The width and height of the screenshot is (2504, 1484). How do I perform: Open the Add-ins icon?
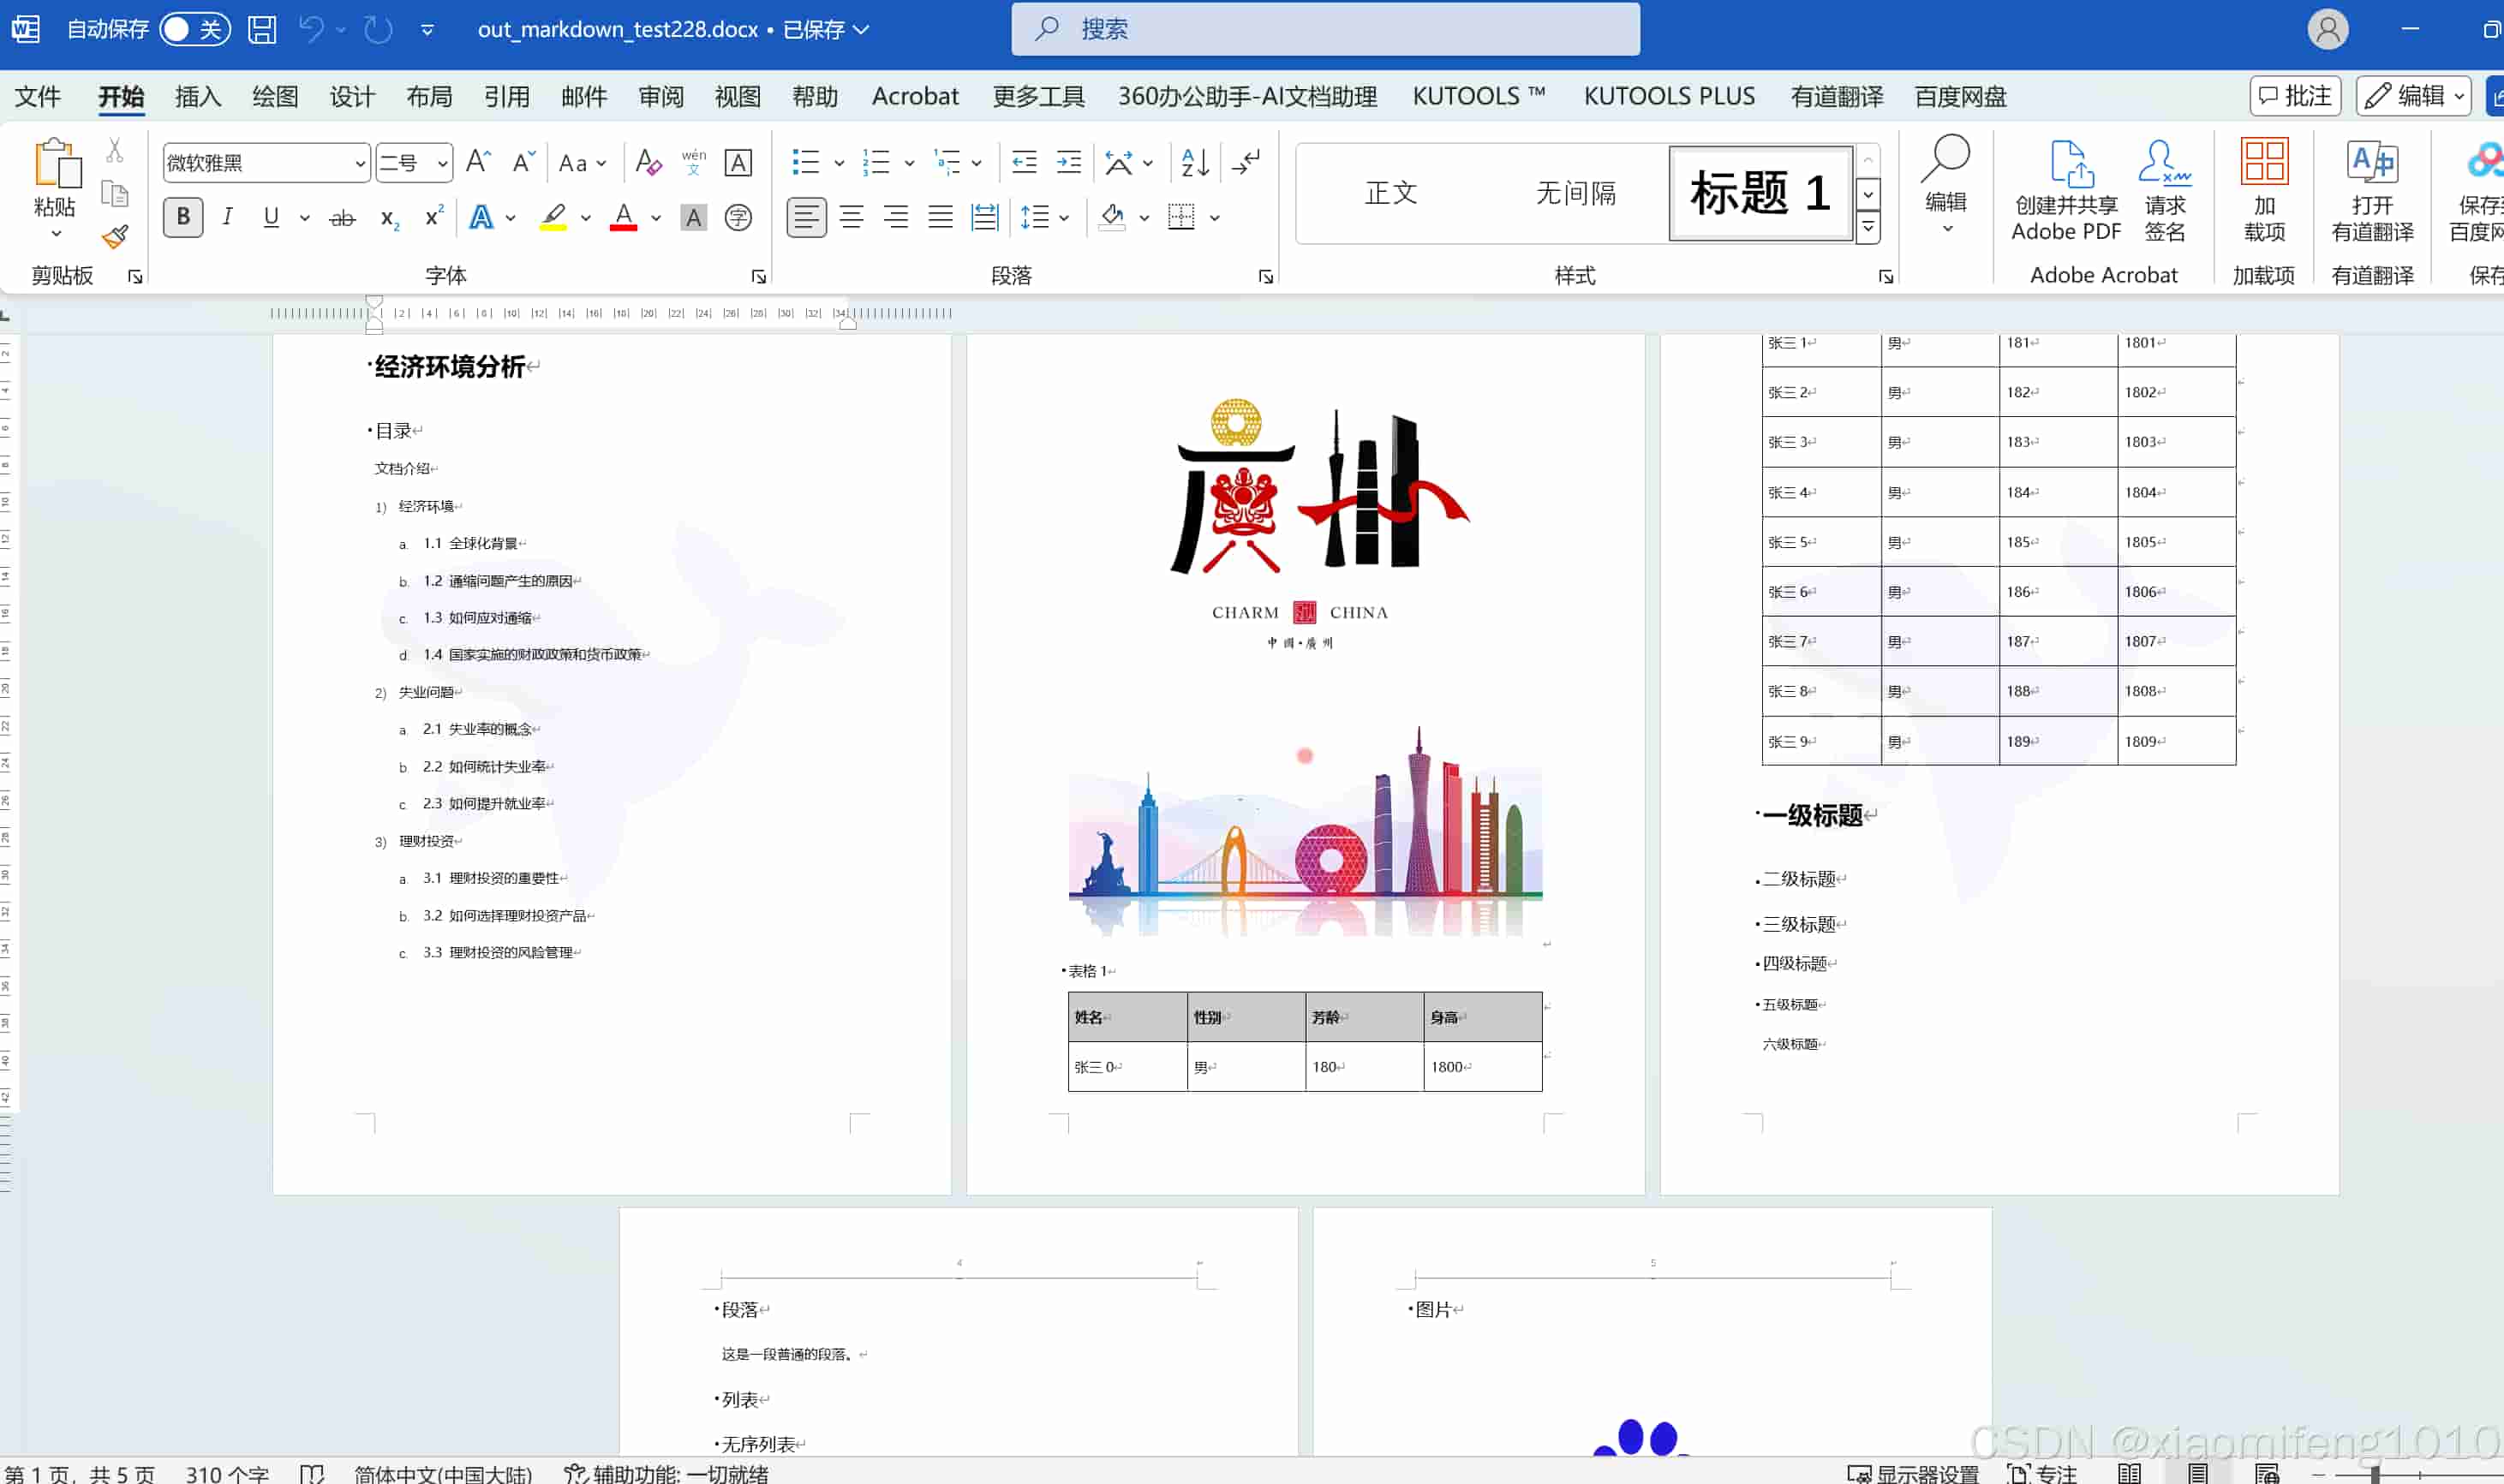pos(2264,190)
